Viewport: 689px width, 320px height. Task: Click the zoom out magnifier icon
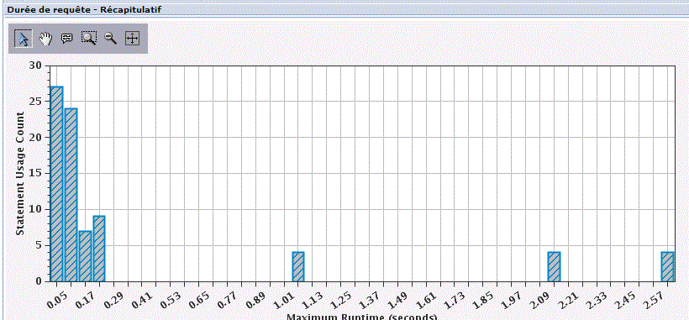(x=110, y=39)
